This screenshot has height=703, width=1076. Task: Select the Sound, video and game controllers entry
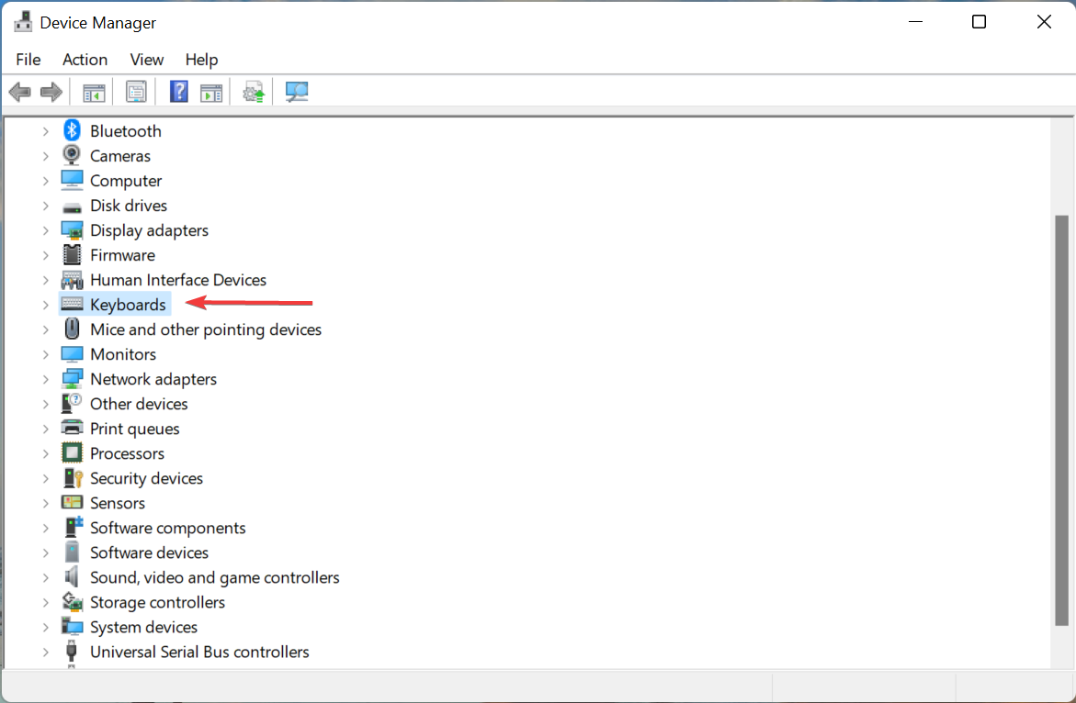(x=214, y=576)
